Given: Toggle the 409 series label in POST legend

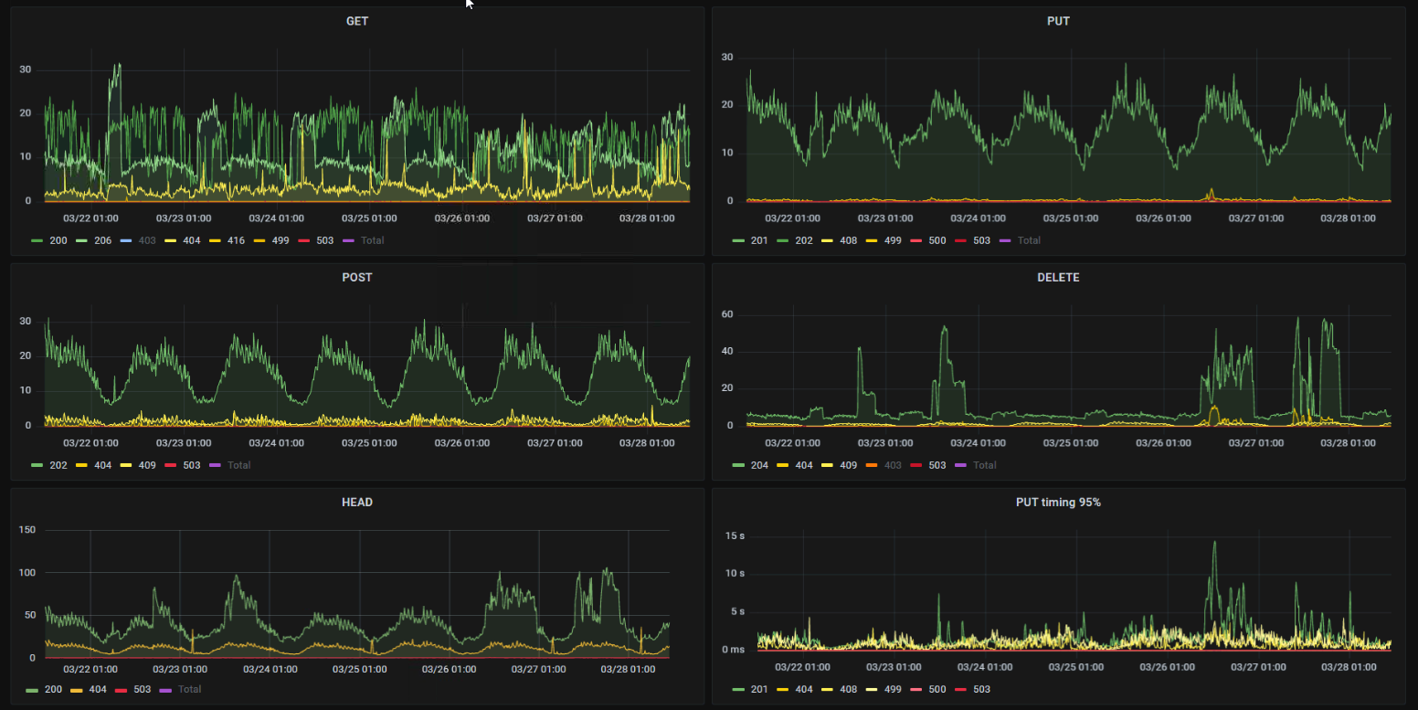Looking at the screenshot, I should [146, 465].
